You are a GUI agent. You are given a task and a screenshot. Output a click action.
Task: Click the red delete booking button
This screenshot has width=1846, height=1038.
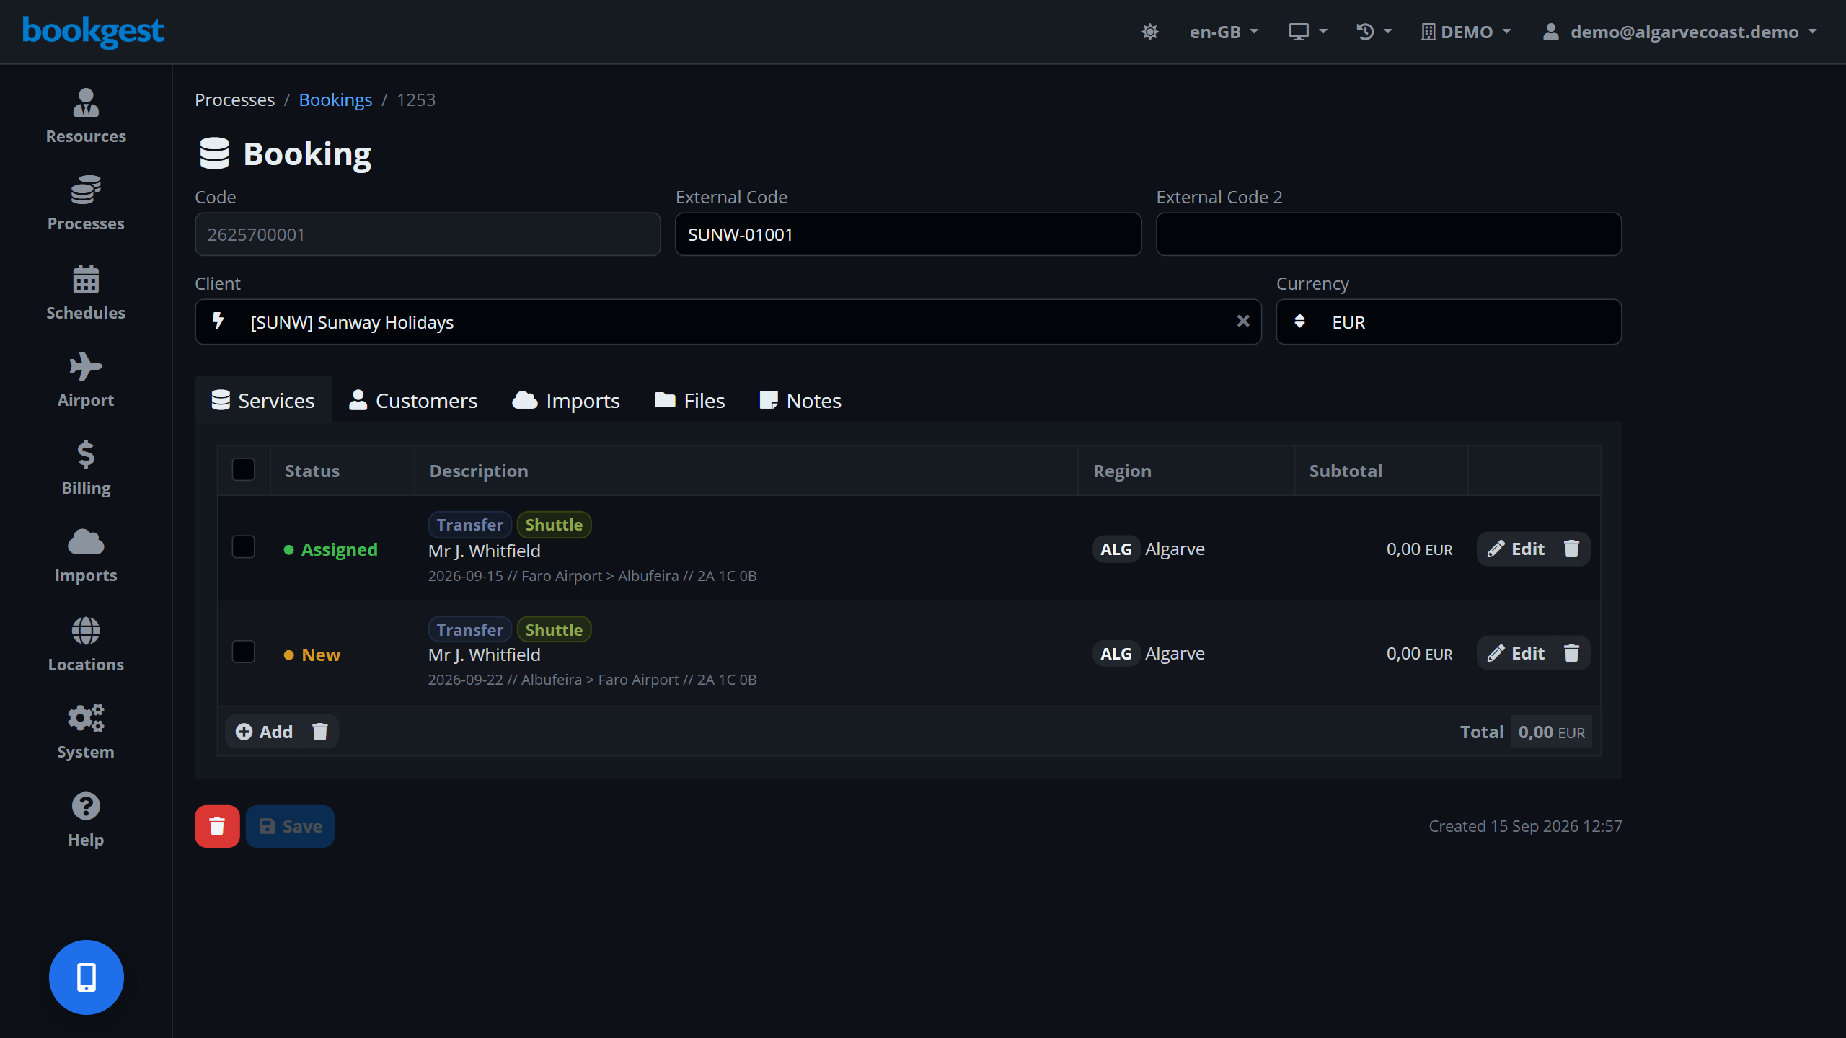click(x=217, y=826)
